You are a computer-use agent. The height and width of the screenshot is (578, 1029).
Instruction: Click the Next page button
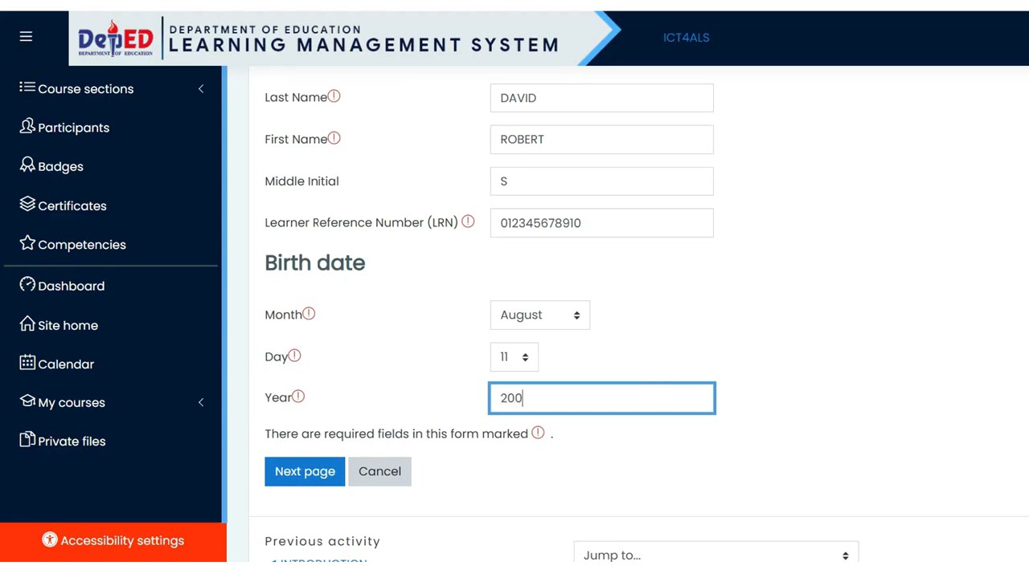click(x=305, y=471)
